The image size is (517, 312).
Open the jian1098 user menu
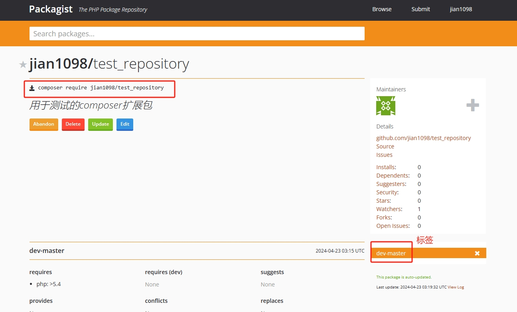click(461, 9)
